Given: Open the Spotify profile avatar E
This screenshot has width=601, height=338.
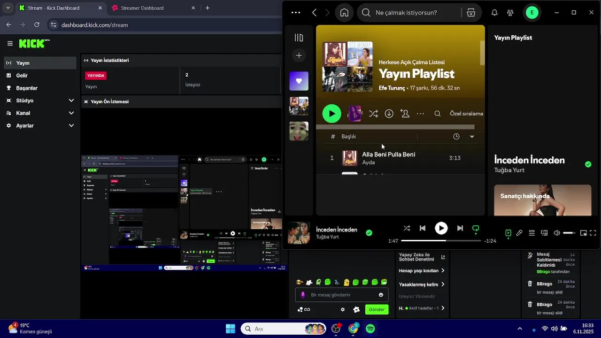Looking at the screenshot, I should click(532, 13).
